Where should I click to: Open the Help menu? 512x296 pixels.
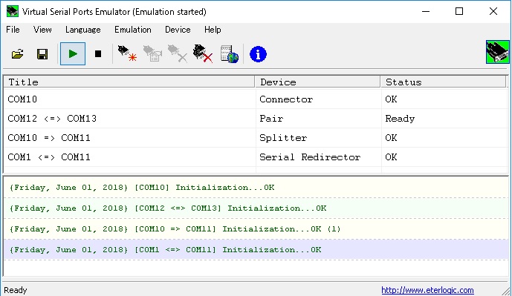(x=213, y=30)
